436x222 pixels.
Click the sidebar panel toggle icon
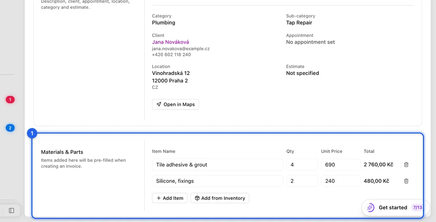click(11, 211)
